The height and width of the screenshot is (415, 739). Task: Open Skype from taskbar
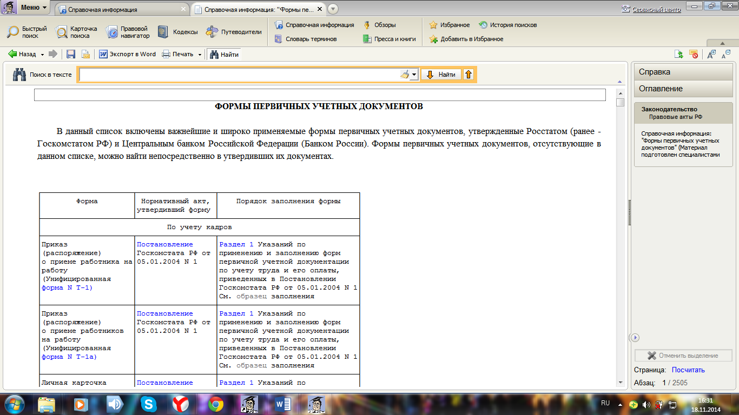[148, 404]
